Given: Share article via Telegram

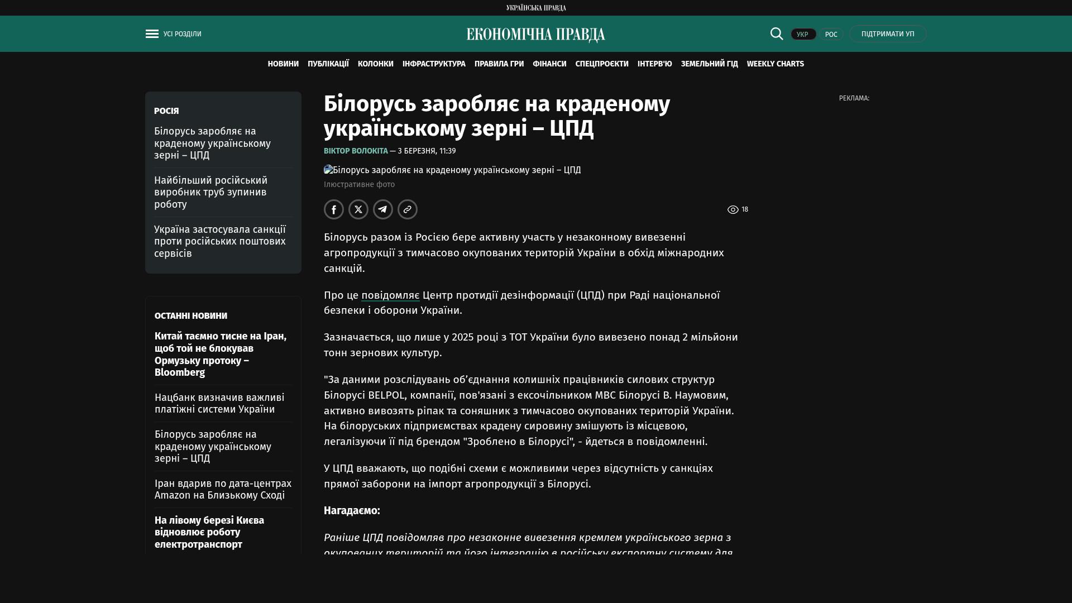Looking at the screenshot, I should coord(383,209).
